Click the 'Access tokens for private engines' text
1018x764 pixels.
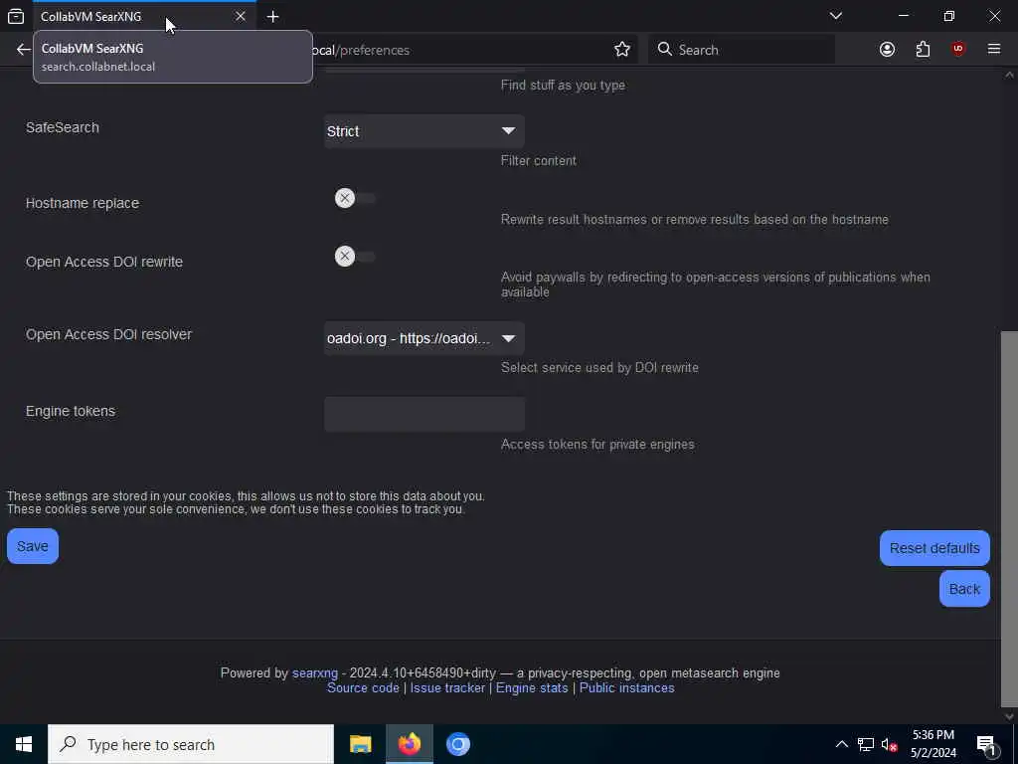point(597,445)
